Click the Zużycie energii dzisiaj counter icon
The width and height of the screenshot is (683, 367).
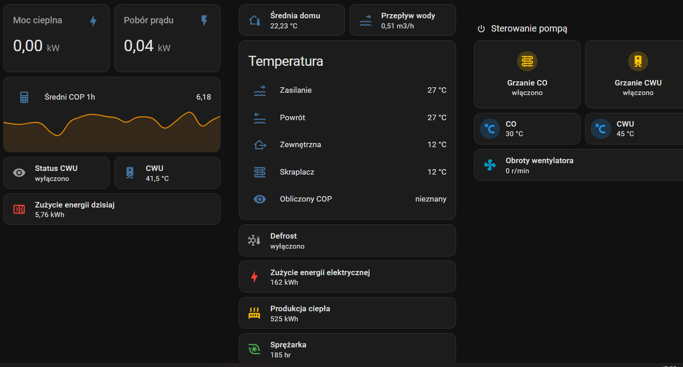[x=19, y=209]
